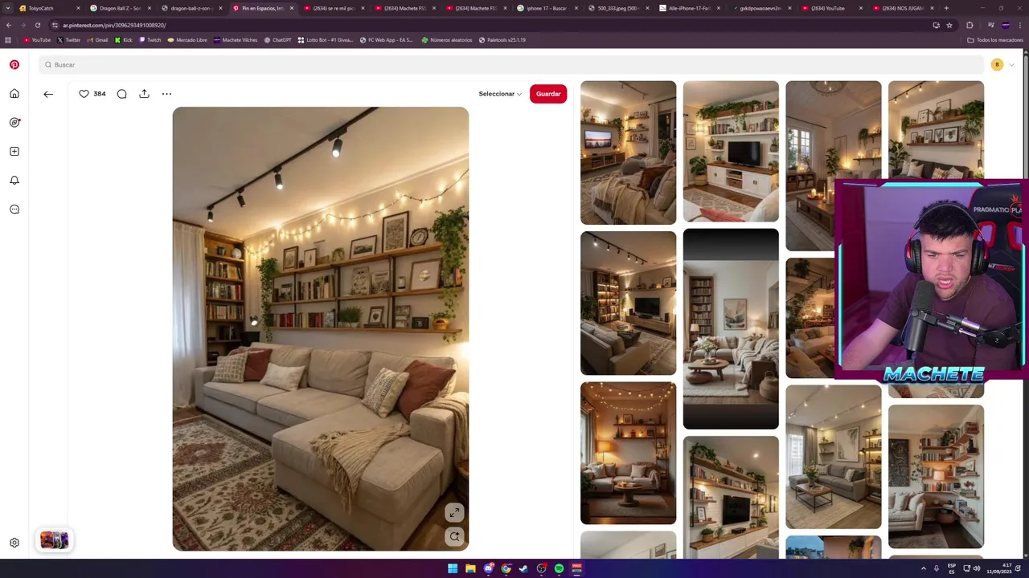Open the tab search dropdown arrow

(x=8, y=8)
